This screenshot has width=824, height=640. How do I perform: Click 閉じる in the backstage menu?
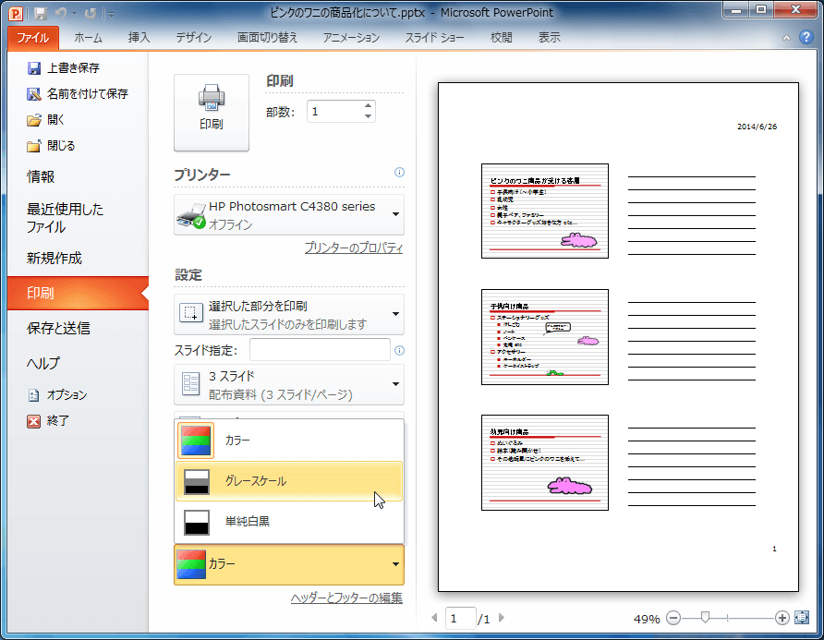point(51,146)
